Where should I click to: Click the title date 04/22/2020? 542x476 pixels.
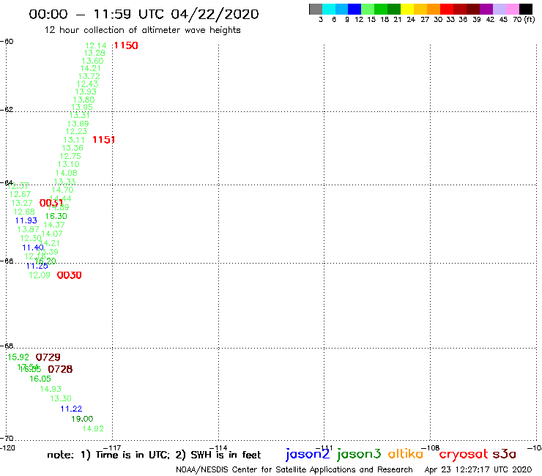[x=215, y=14]
